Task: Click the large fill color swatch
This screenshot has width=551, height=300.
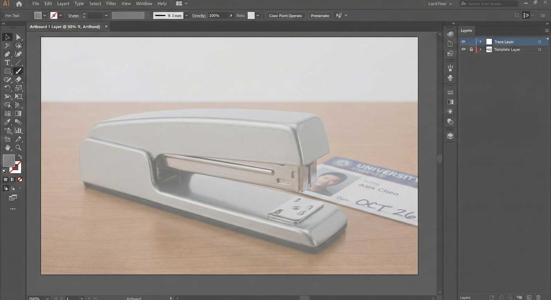Action: 9,161
